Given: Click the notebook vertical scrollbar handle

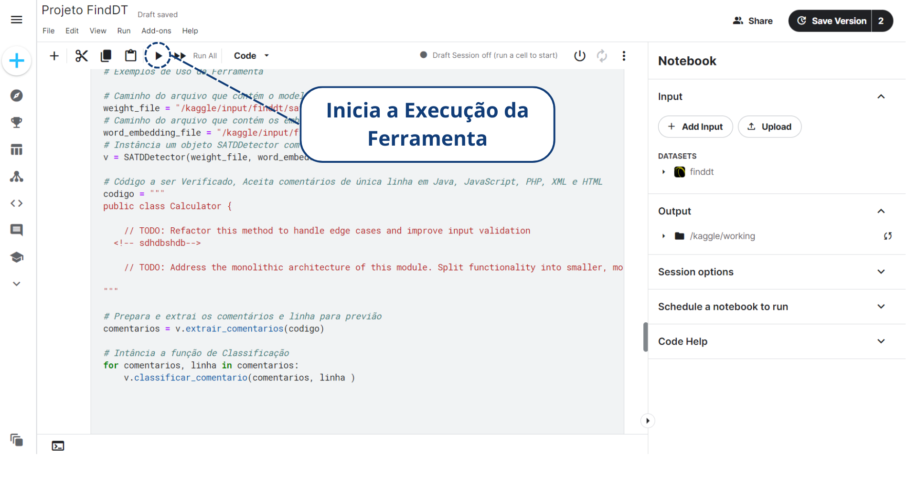Looking at the screenshot, I should pos(645,337).
